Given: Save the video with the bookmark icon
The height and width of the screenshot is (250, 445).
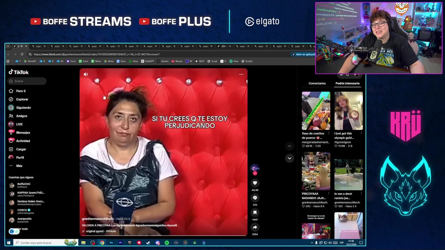Looking at the screenshot, I should [x=255, y=212].
